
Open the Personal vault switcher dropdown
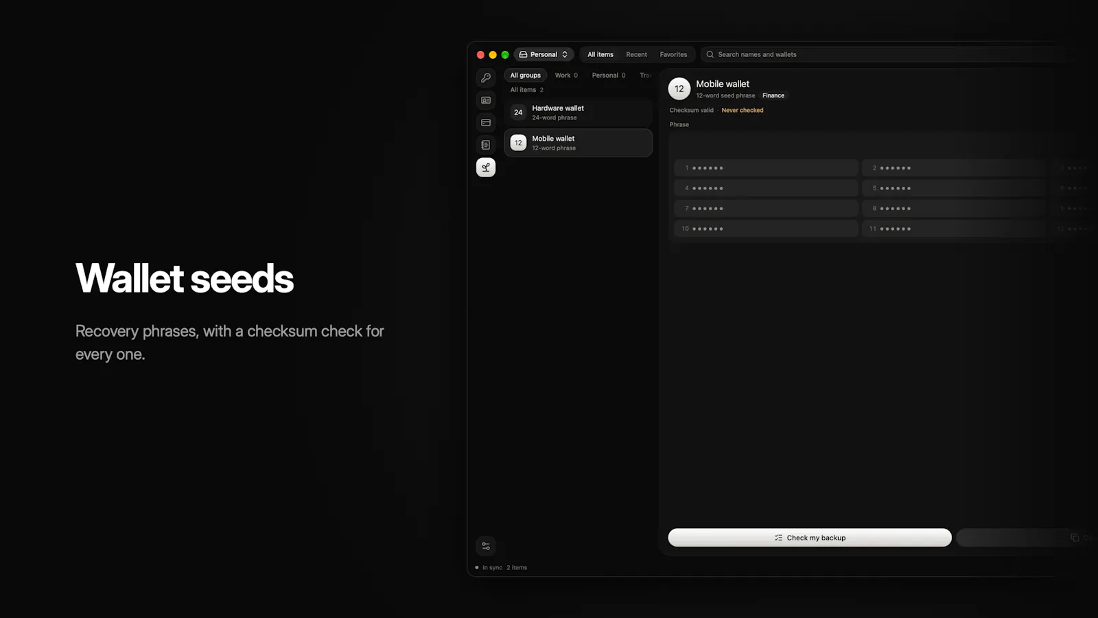(x=544, y=54)
